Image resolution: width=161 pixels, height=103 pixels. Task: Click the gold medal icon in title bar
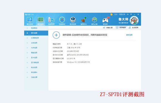tap(111, 14)
